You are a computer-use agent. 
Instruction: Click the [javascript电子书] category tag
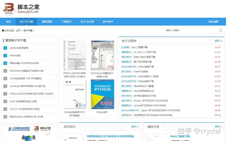(x=130, y=110)
